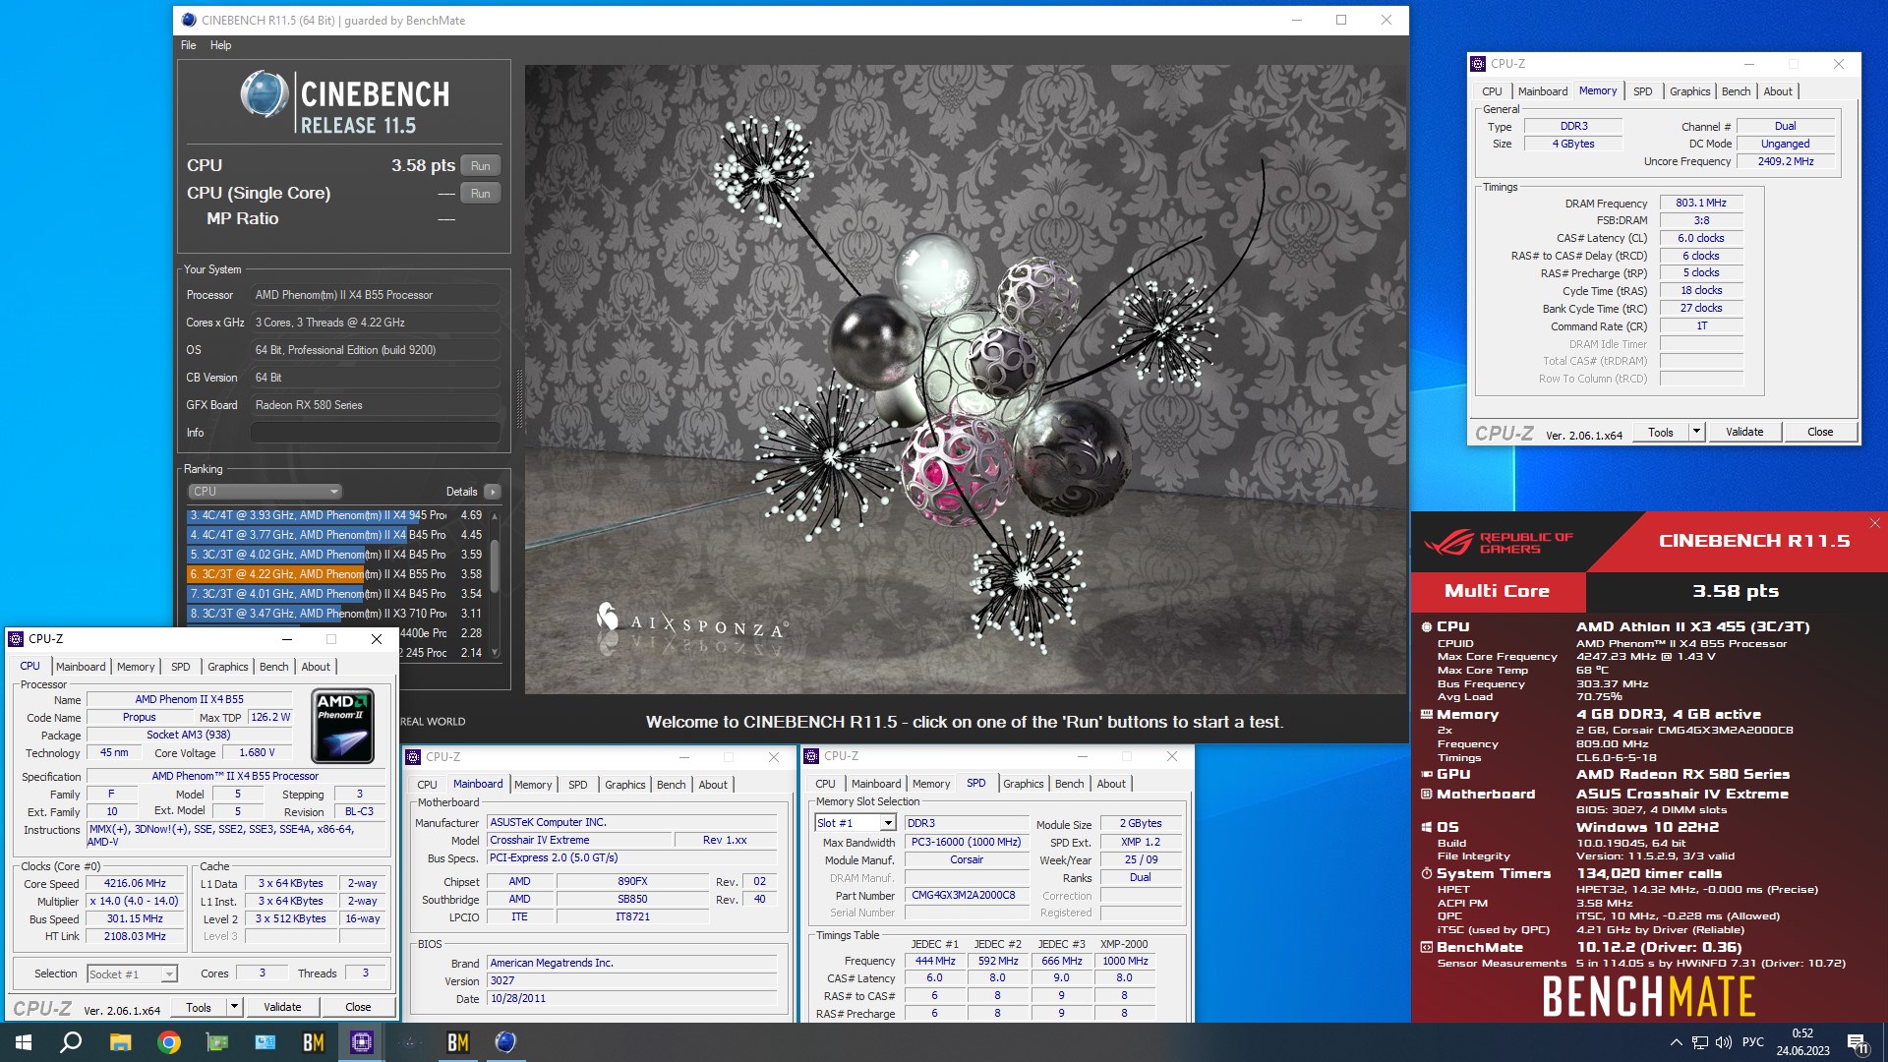Click the CPU section icon in BenchMate overlay
Image resolution: width=1888 pixels, height=1062 pixels.
pyautogui.click(x=1427, y=626)
